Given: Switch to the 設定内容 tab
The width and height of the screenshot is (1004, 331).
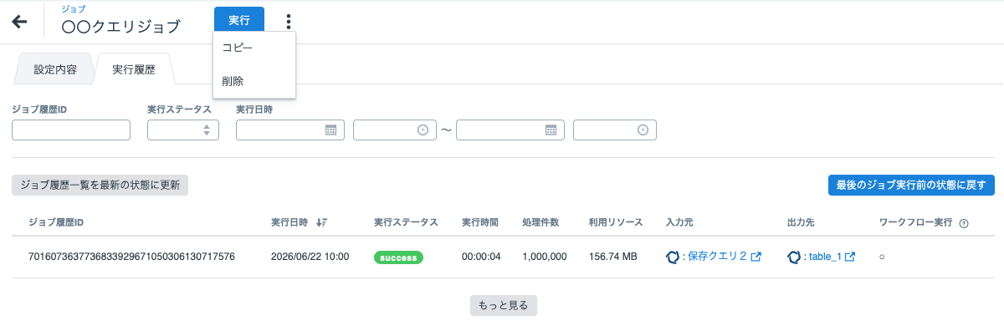Looking at the screenshot, I should coord(55,69).
